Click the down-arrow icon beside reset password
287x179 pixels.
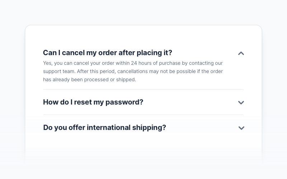241,103
